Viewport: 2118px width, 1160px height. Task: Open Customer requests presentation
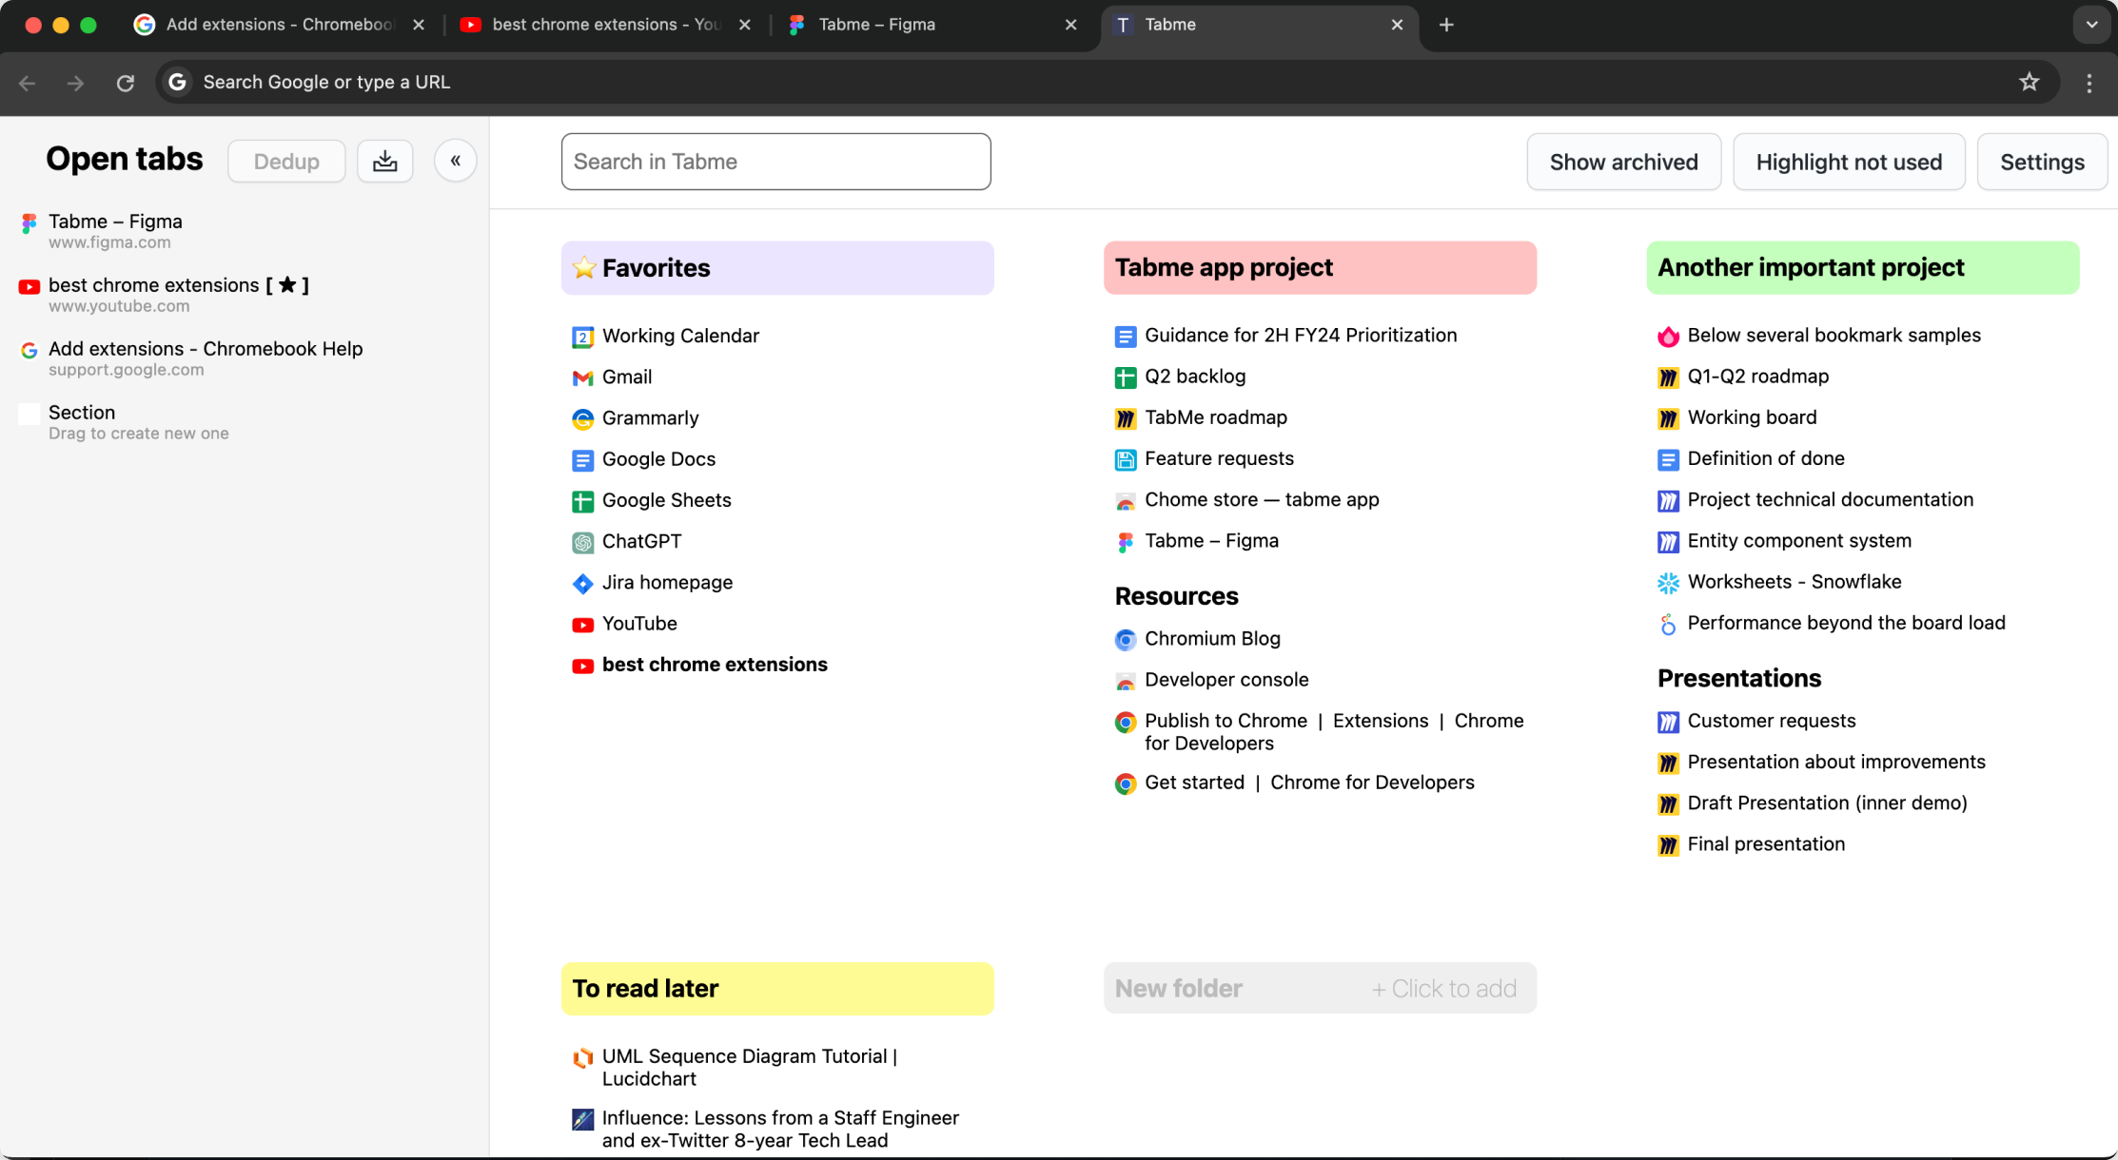tap(1771, 721)
